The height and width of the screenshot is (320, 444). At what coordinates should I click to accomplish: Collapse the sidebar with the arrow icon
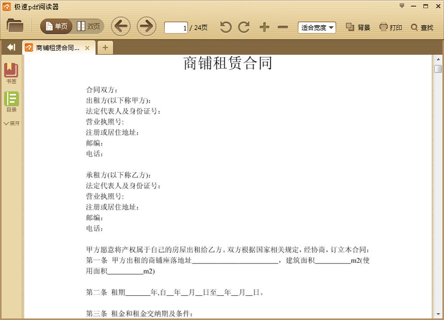click(10, 47)
